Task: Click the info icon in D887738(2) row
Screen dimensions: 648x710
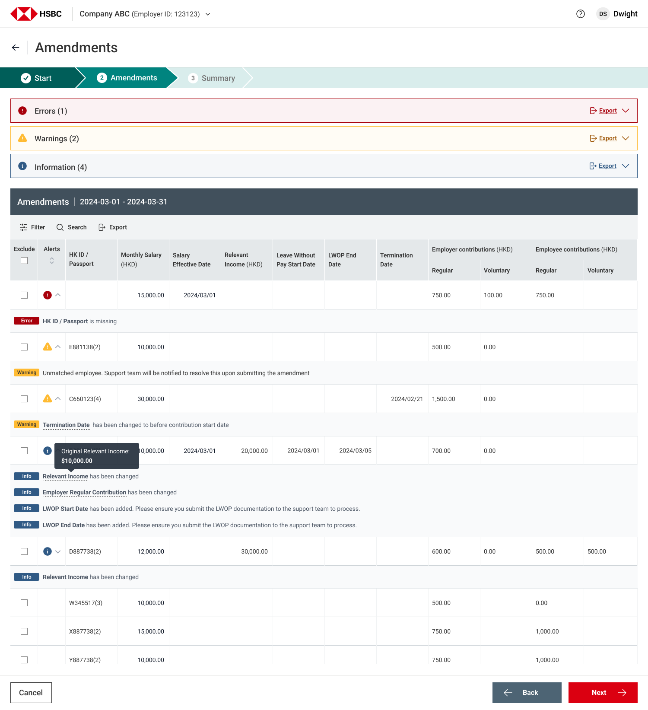Action: [48, 551]
